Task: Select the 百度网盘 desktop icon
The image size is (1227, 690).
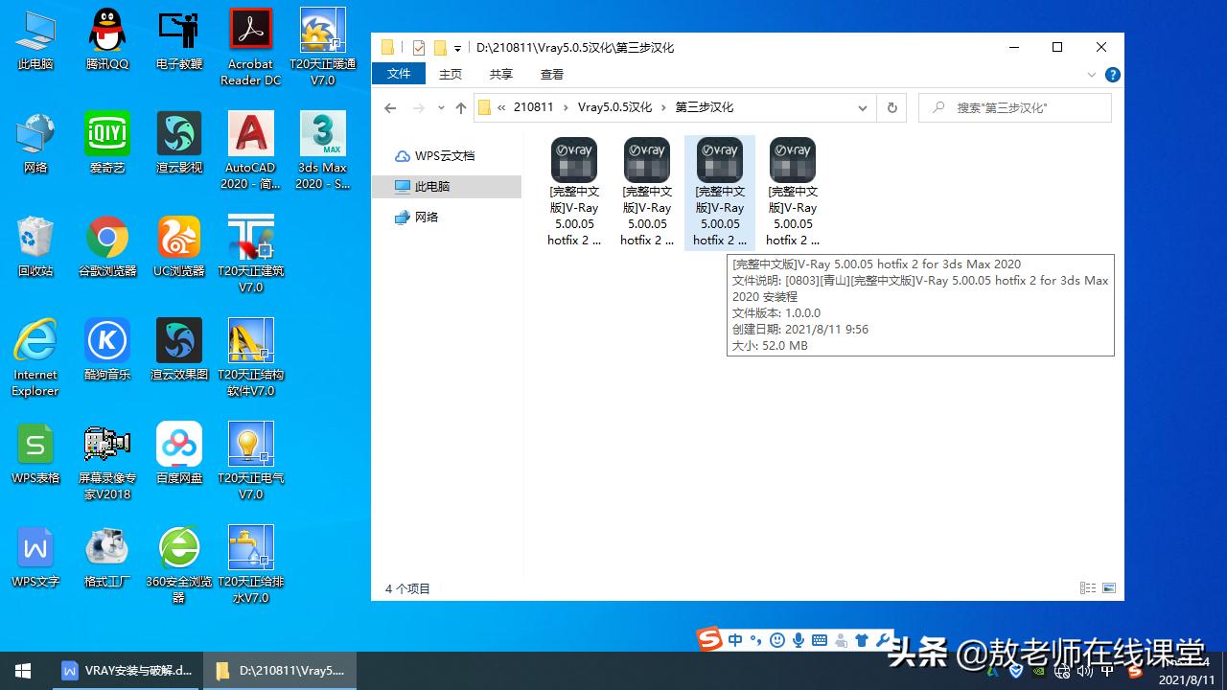Action: pyautogui.click(x=179, y=452)
